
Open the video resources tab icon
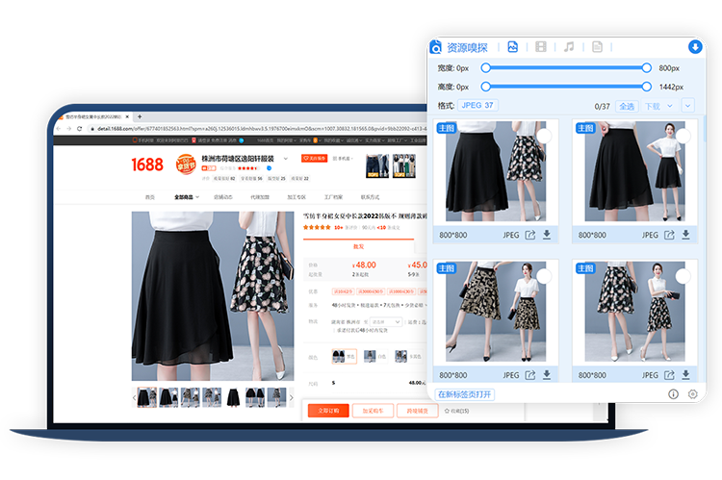pyautogui.click(x=541, y=47)
